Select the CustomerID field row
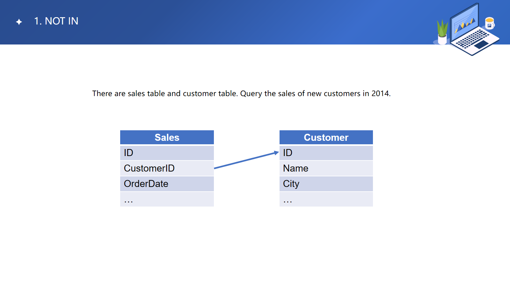The width and height of the screenshot is (510, 286). (167, 168)
